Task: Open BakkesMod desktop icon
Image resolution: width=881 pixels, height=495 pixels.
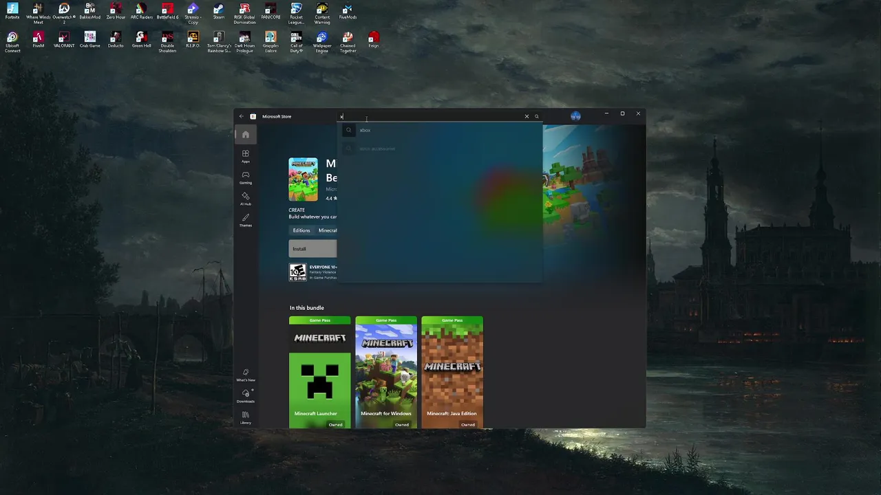Action: [89, 12]
